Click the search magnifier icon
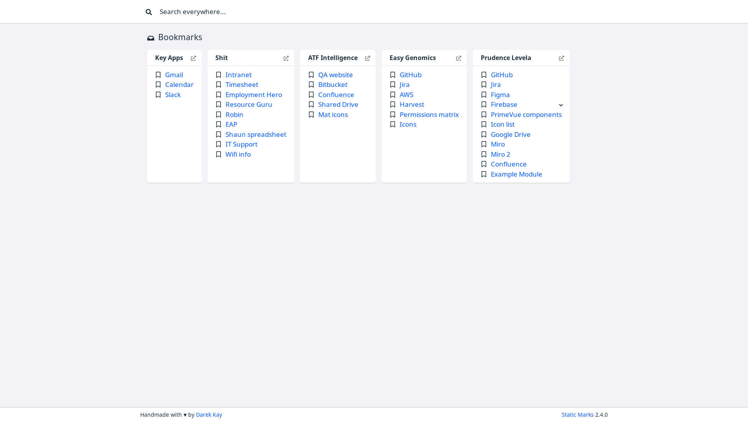The height and width of the screenshot is (421, 748). click(x=149, y=12)
